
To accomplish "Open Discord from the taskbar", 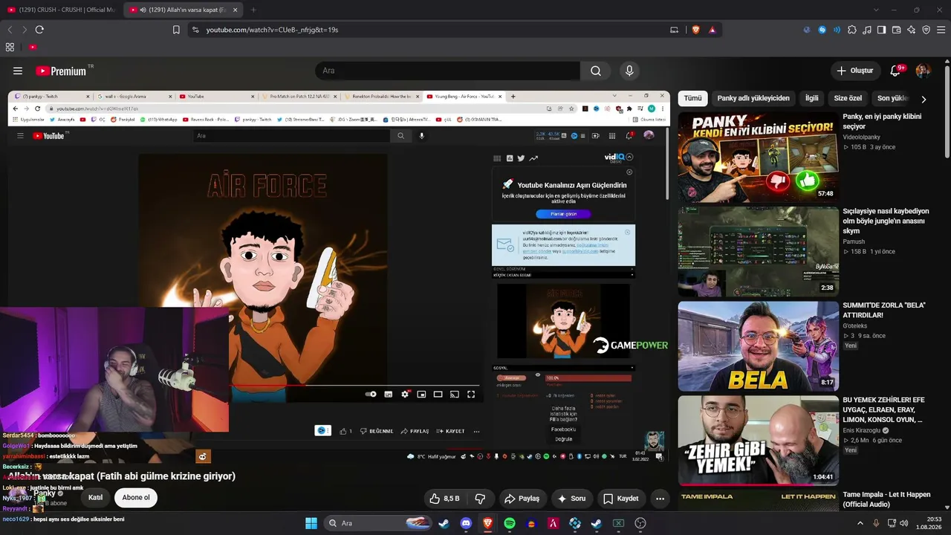I will coord(466,523).
